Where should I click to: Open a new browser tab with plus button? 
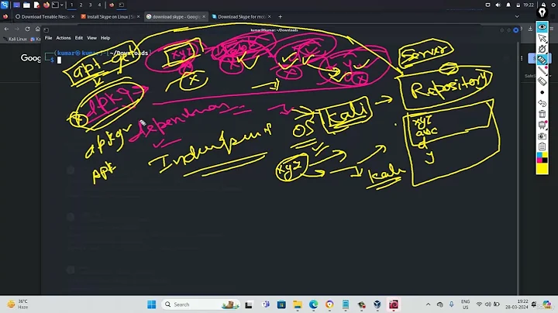(281, 17)
